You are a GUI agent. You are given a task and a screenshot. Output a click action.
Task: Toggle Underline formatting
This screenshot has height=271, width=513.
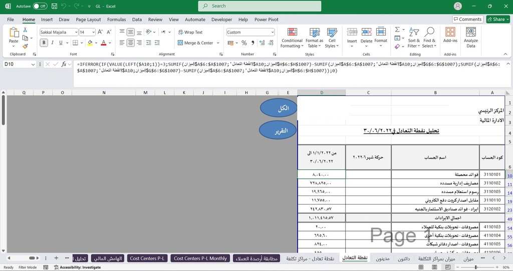click(x=61, y=43)
